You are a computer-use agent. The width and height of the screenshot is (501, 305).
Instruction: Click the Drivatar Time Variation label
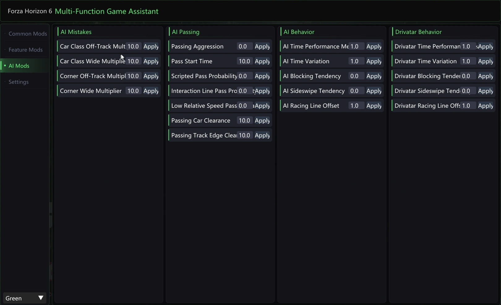coord(426,61)
